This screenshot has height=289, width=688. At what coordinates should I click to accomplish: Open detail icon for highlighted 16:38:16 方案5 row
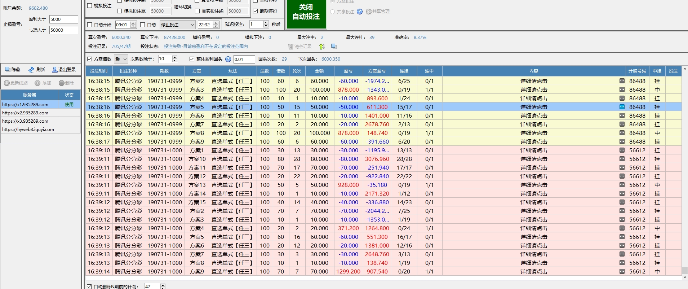[622, 107]
